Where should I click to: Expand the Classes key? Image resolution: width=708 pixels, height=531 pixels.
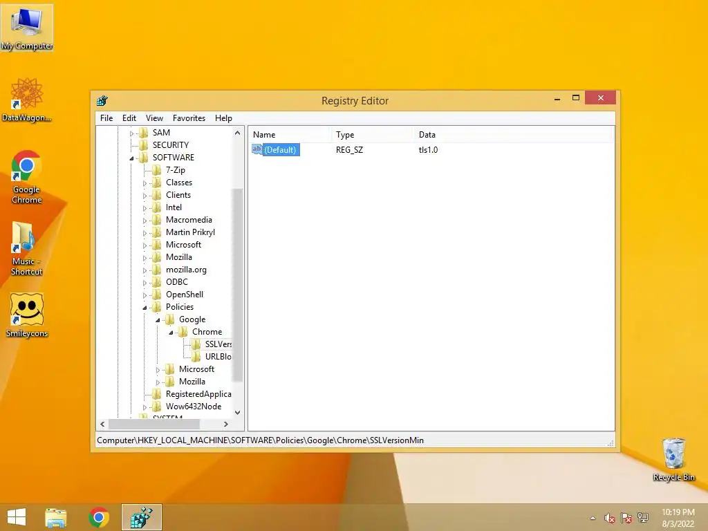[145, 183]
